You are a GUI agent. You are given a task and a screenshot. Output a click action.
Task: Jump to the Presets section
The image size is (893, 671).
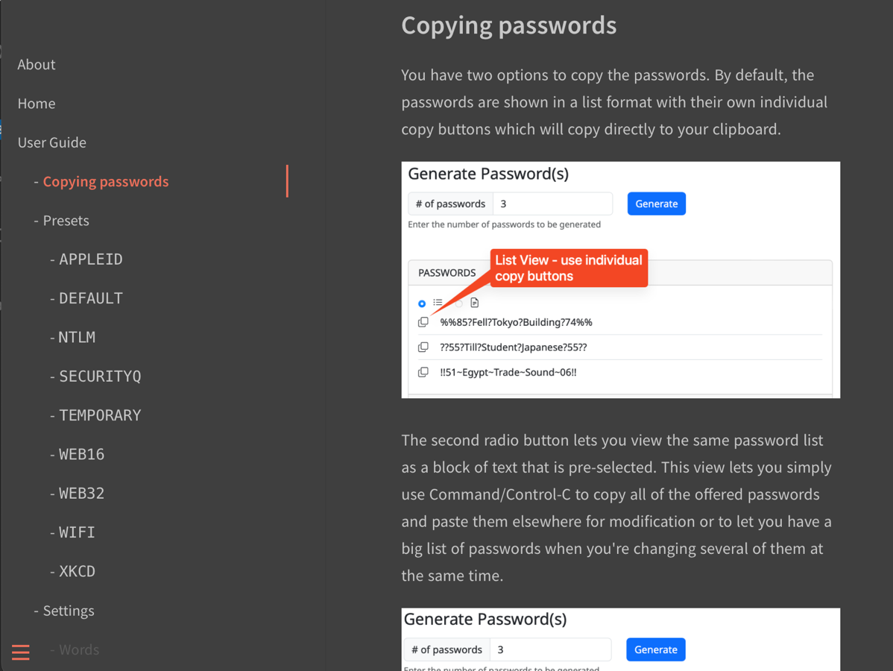click(x=66, y=221)
